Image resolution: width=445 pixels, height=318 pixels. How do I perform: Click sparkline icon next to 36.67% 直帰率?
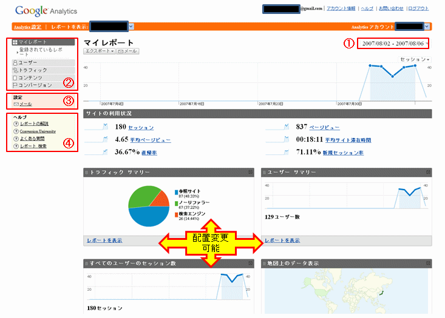pos(96,152)
